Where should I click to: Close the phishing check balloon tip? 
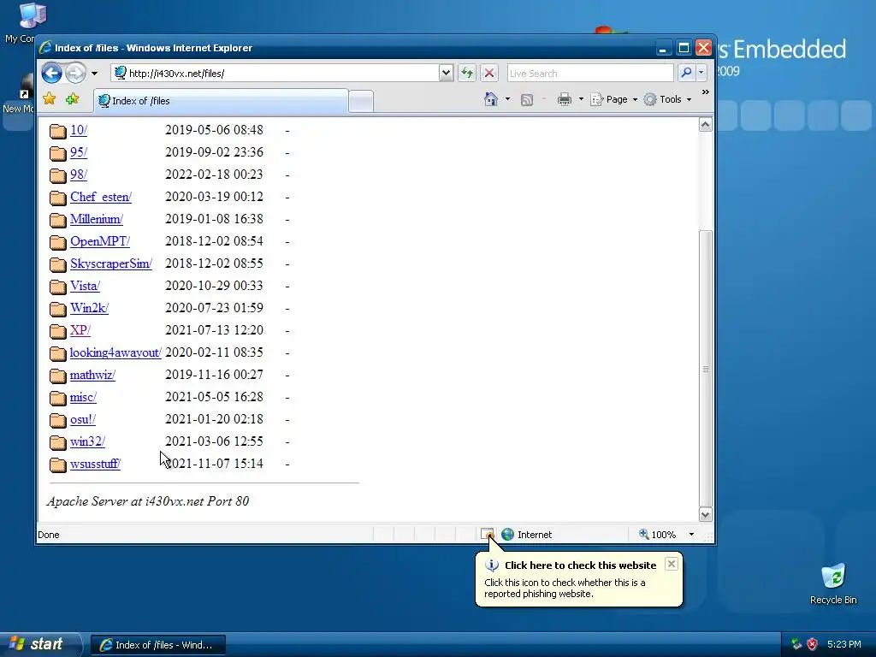(x=672, y=564)
